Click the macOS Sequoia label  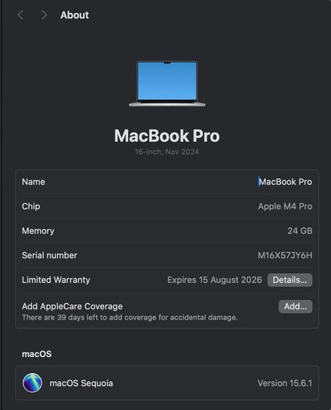(x=81, y=383)
